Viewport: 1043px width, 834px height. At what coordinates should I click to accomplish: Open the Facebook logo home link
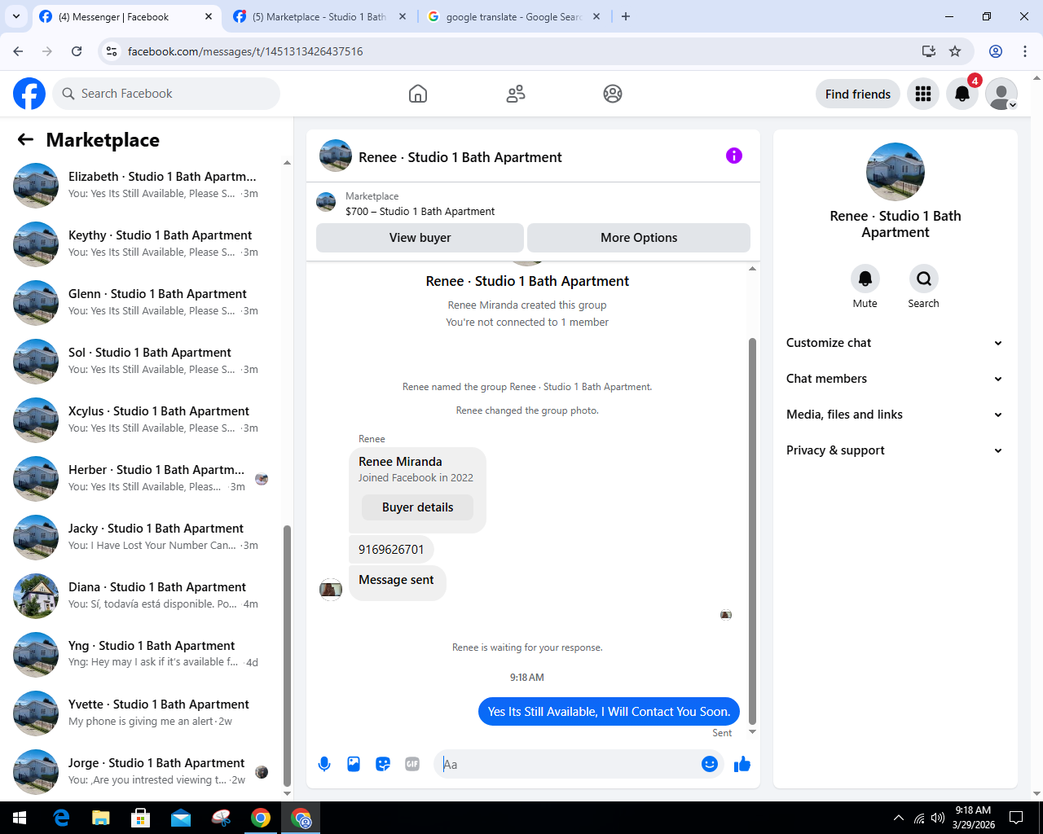coord(29,94)
